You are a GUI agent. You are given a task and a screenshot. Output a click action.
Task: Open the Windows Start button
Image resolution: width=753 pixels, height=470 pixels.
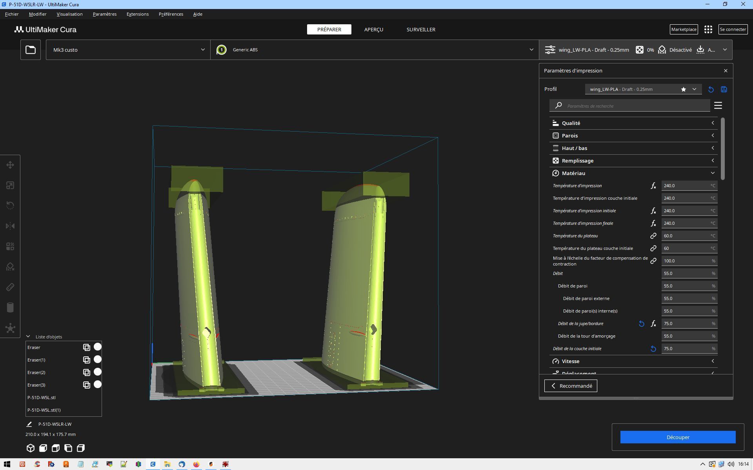tap(7, 464)
